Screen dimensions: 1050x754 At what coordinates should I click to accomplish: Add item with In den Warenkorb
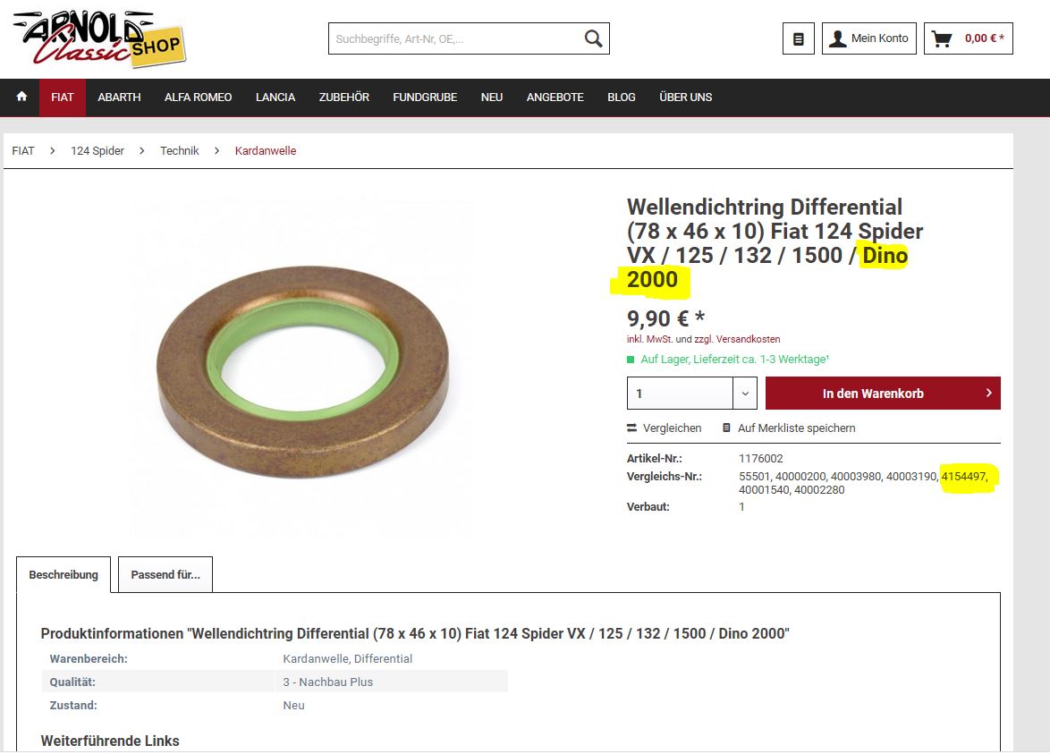click(x=883, y=393)
